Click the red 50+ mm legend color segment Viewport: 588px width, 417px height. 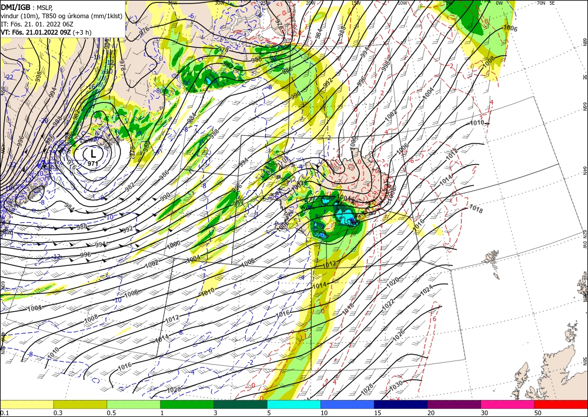(561, 404)
